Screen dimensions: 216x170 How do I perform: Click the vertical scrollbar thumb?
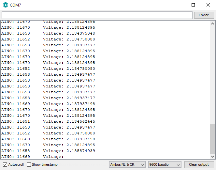pos(212,138)
